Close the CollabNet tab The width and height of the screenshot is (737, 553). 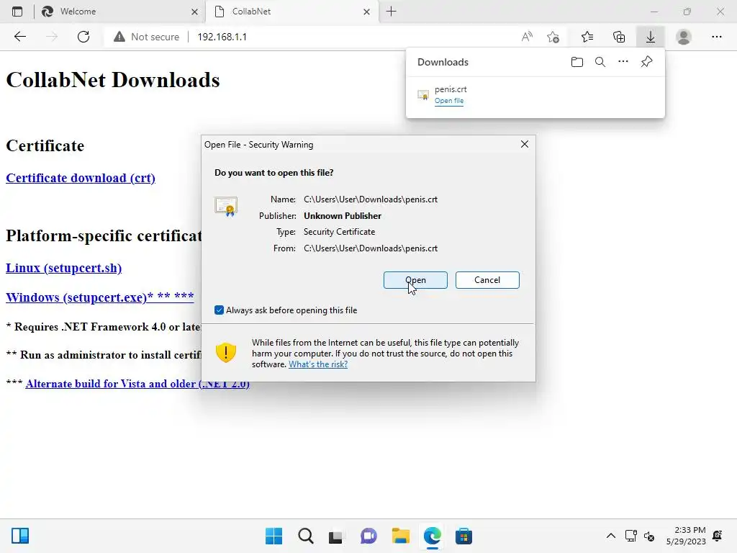click(366, 12)
